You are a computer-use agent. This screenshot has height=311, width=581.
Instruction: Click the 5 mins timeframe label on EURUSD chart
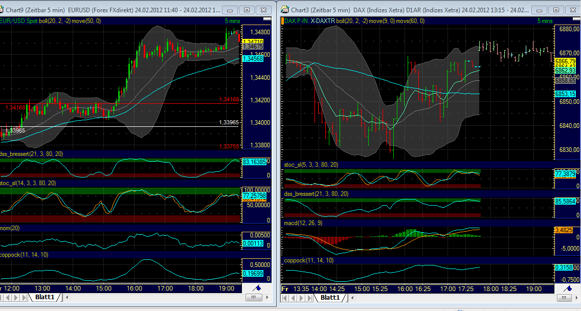(x=233, y=20)
